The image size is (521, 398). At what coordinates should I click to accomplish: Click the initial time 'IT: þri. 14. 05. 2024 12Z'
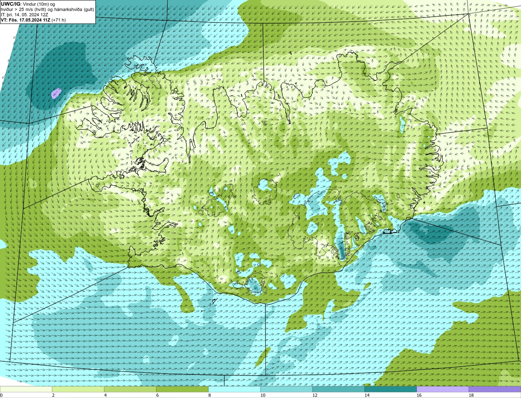click(x=24, y=15)
